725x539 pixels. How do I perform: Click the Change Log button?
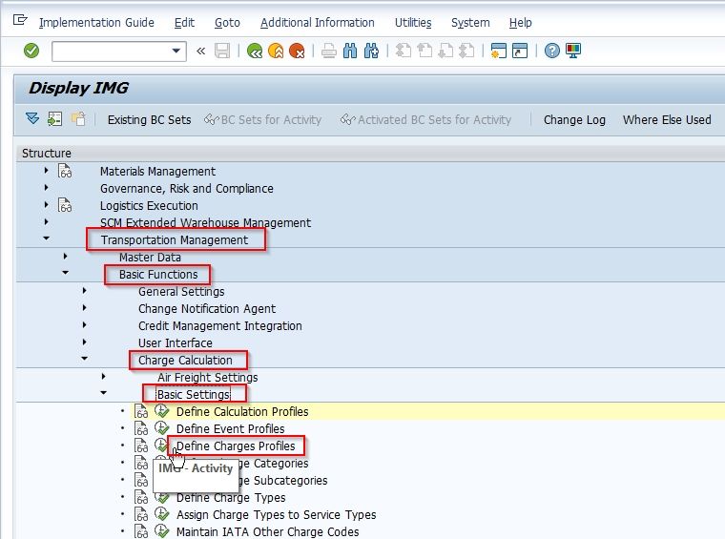click(x=574, y=120)
